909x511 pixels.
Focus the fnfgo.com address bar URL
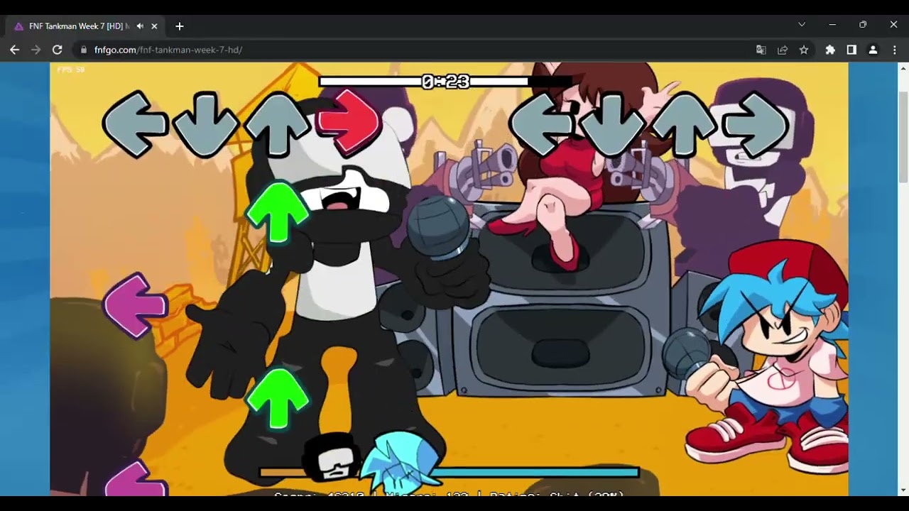pyautogui.click(x=168, y=50)
